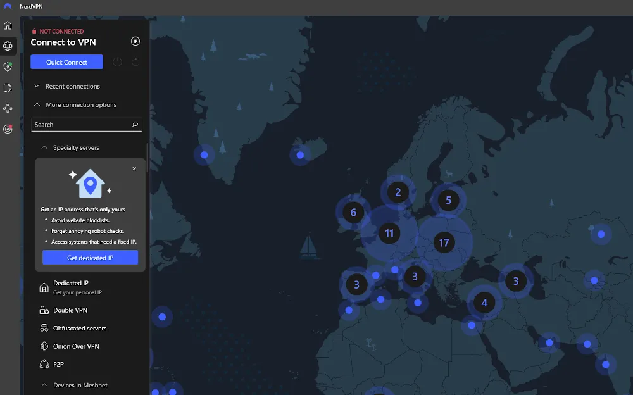Open the file sharing sidebar icon
This screenshot has height=395, width=633.
8,88
